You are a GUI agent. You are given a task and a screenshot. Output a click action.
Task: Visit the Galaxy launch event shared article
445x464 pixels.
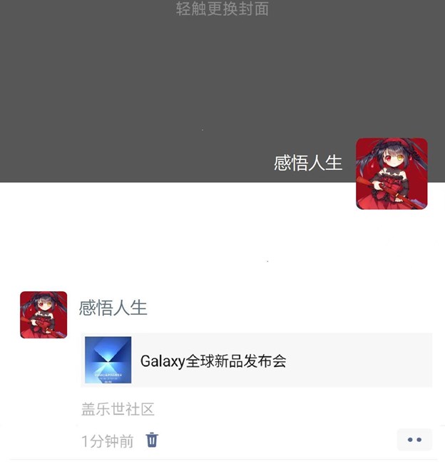(257, 360)
